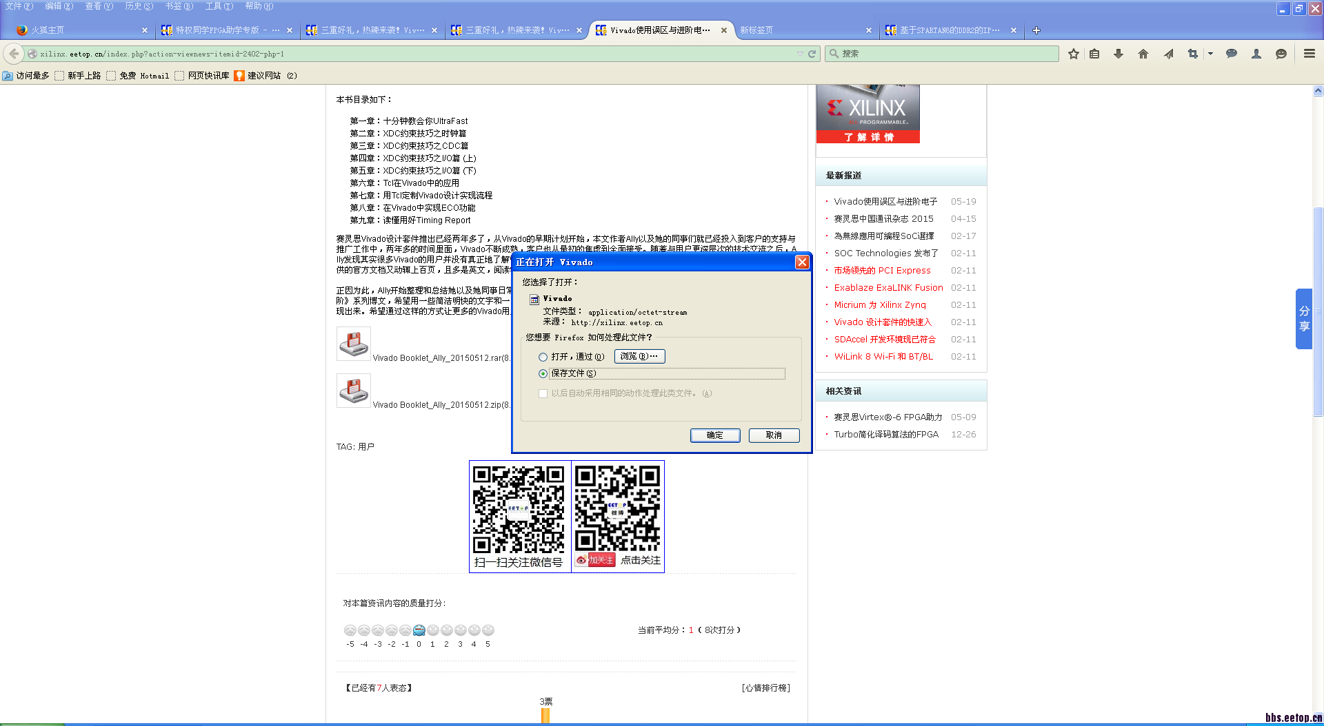
Task: Cancel the download dialog with 取消
Action: [774, 435]
